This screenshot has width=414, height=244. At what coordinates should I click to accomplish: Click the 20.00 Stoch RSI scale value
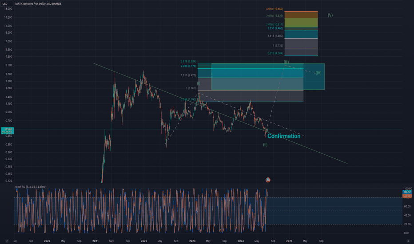tap(407, 224)
